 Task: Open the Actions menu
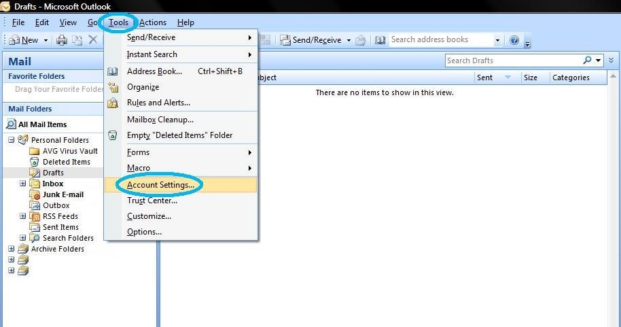tap(153, 22)
